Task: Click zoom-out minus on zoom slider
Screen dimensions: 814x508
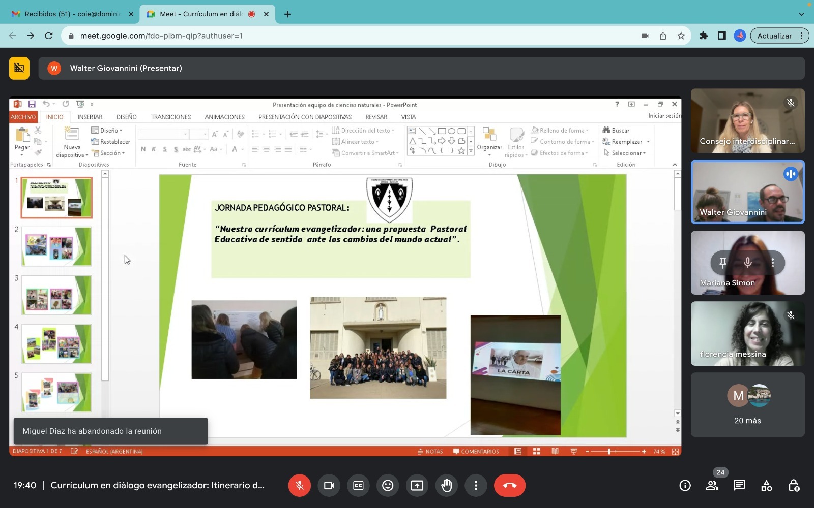Action: coord(587,451)
